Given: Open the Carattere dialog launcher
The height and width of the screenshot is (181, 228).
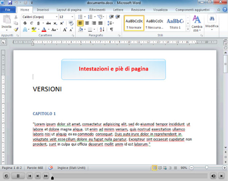Looking at the screenshot, I should (73, 35).
